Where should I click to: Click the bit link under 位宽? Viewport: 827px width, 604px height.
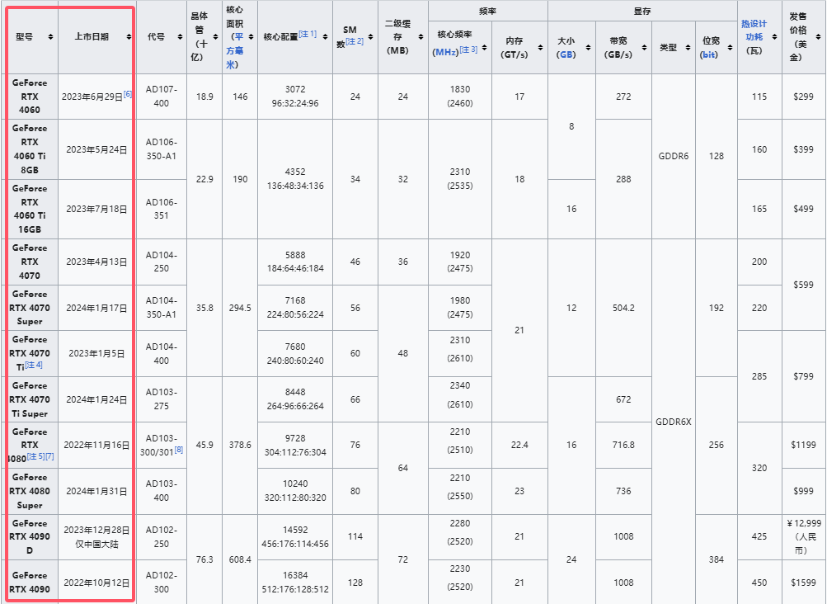point(708,54)
